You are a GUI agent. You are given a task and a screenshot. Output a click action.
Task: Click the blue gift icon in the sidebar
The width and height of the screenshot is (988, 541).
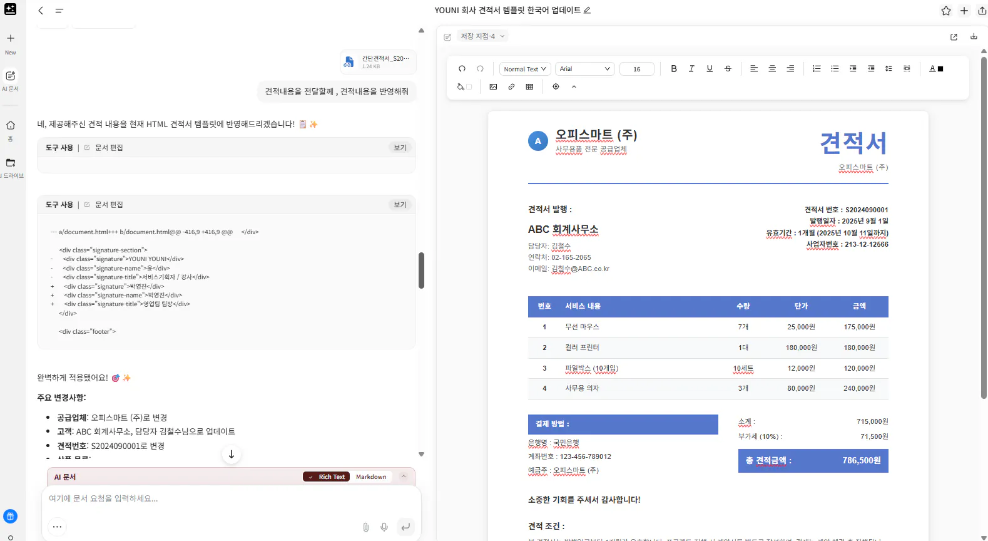point(10,517)
